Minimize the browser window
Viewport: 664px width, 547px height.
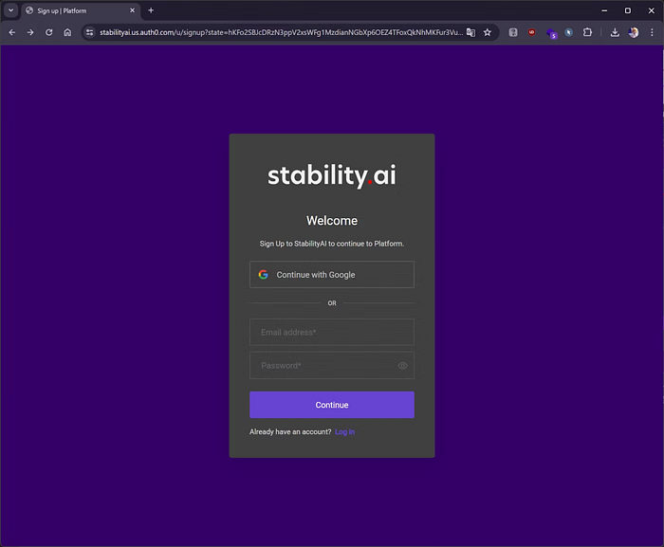[x=604, y=10]
